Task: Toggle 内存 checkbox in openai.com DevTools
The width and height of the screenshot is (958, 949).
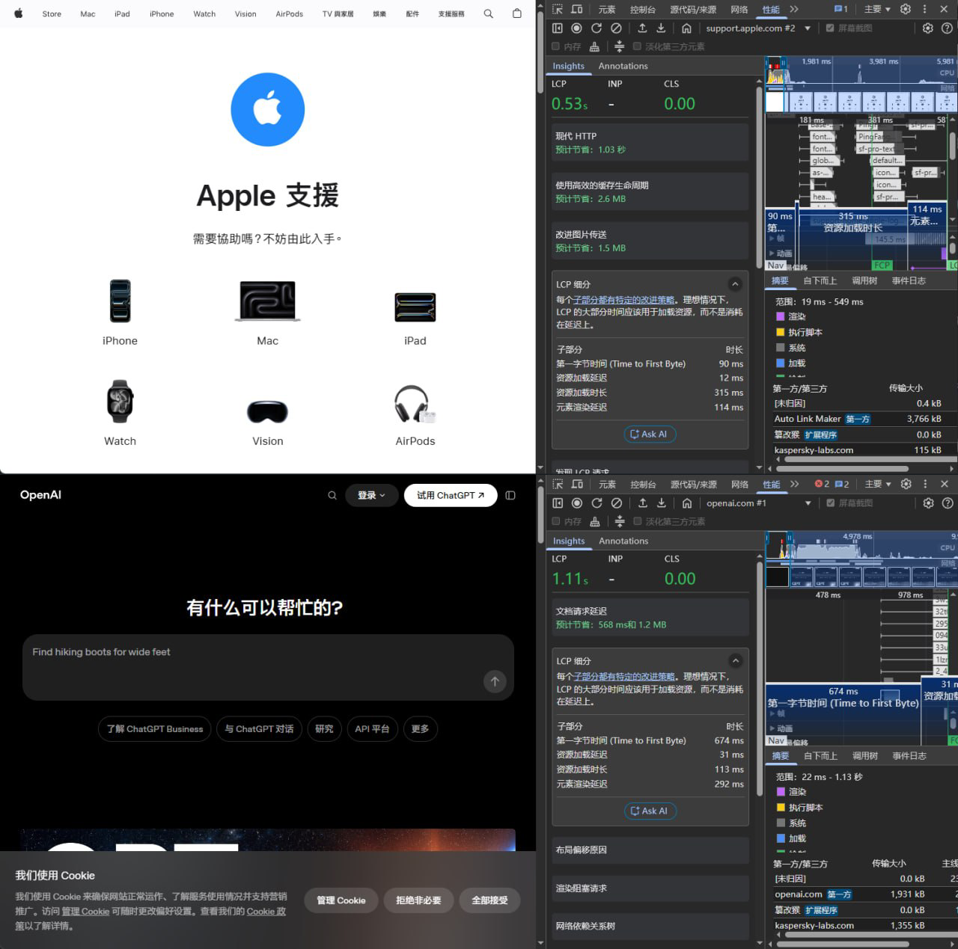Action: click(556, 521)
